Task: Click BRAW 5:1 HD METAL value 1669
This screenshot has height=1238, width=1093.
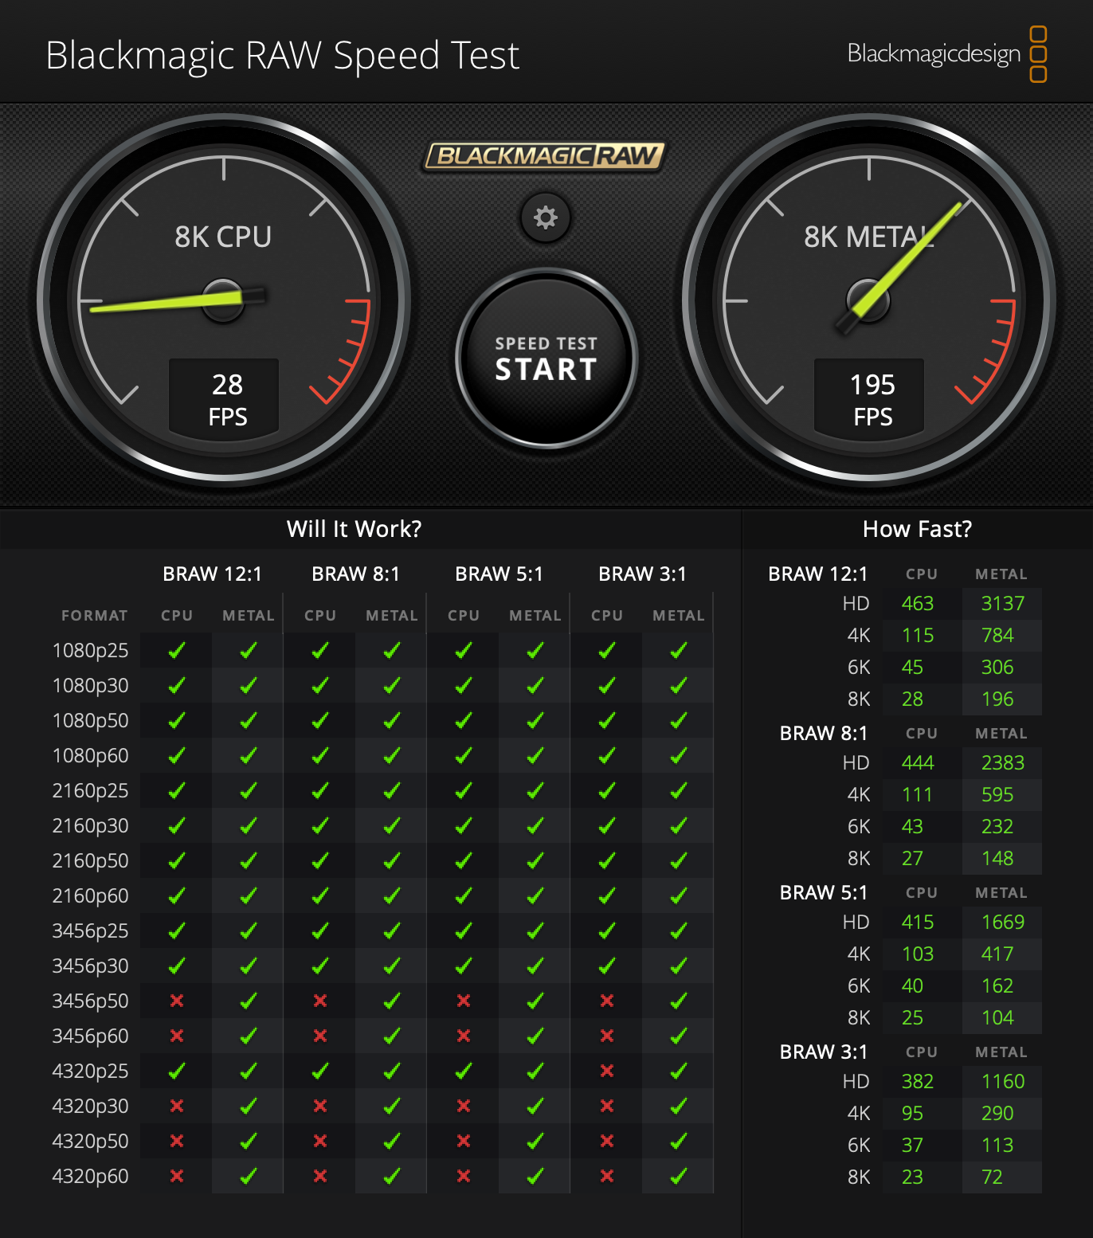Action: 1003,922
